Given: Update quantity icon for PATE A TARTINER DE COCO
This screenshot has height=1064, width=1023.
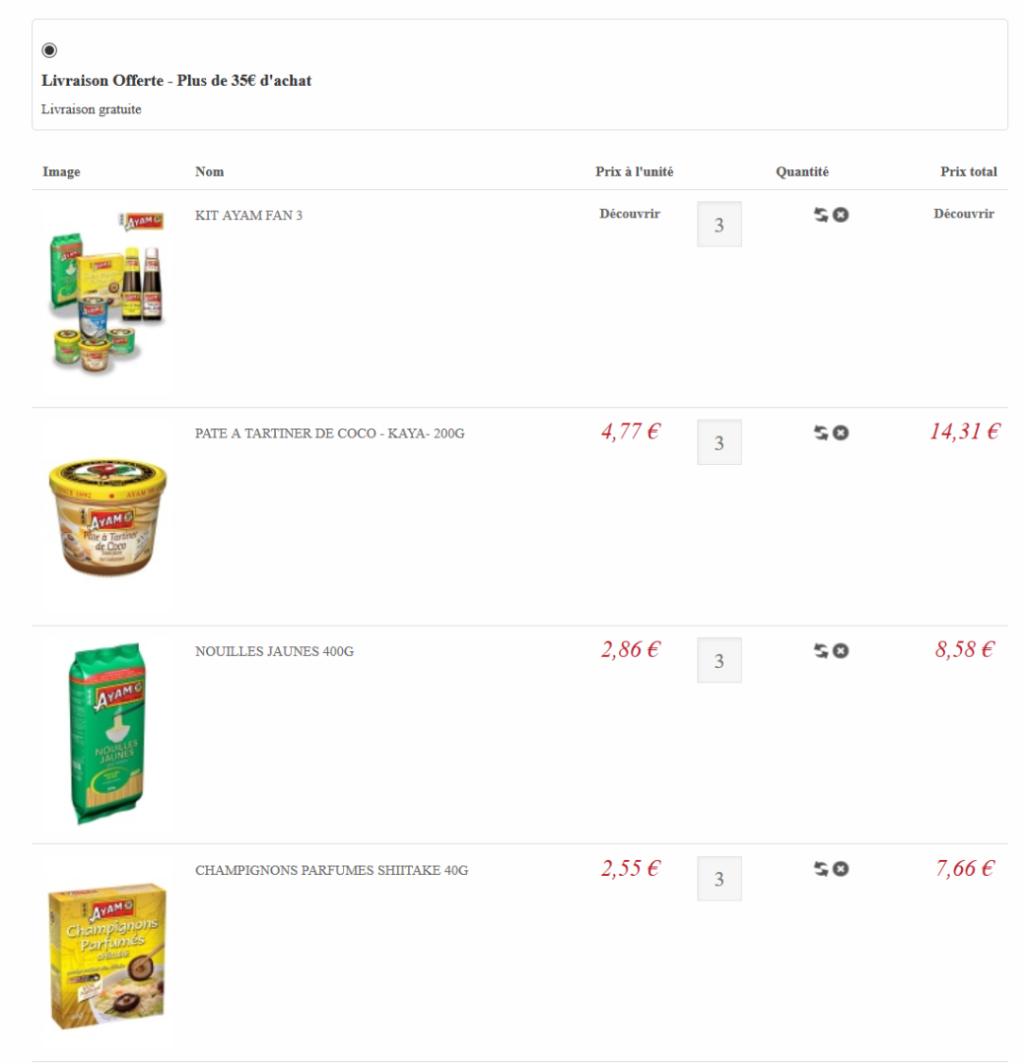Looking at the screenshot, I should (x=821, y=432).
